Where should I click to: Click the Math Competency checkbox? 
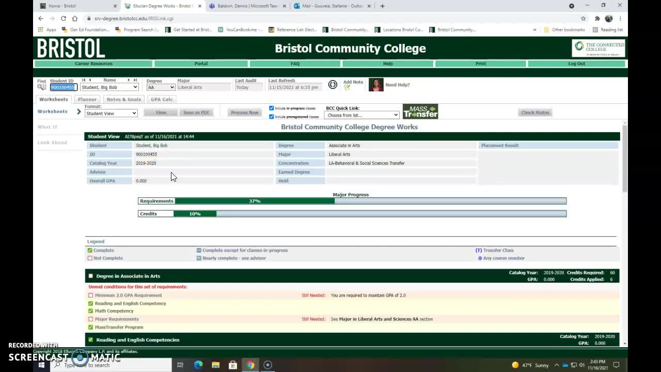[91, 311]
